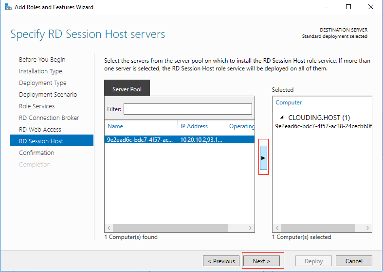Viewport: 383px width, 272px height.
Task: Maximize the wizard window
Action: (x=348, y=7)
